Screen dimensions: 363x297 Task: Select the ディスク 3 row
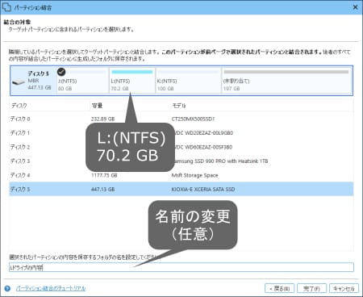(x=181, y=161)
